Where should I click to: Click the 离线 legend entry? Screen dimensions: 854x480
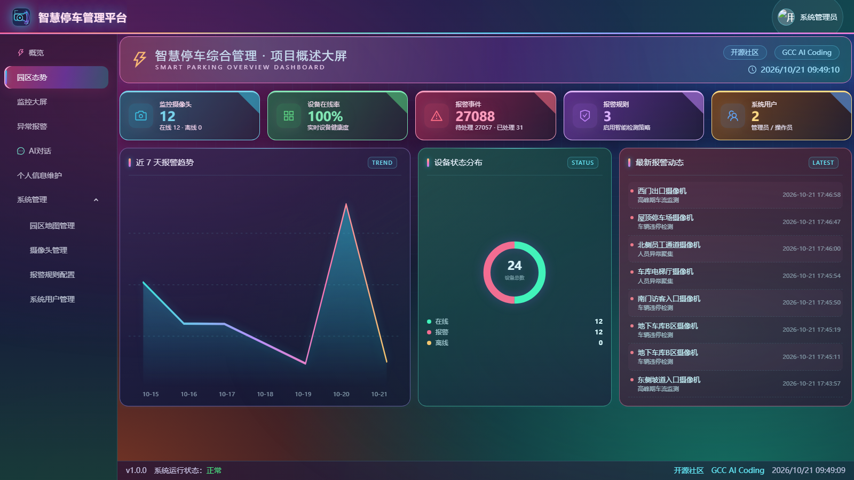515,343
